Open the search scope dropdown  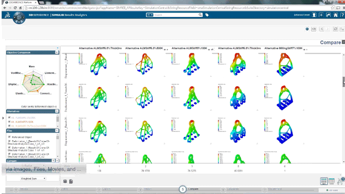click(x=149, y=14)
